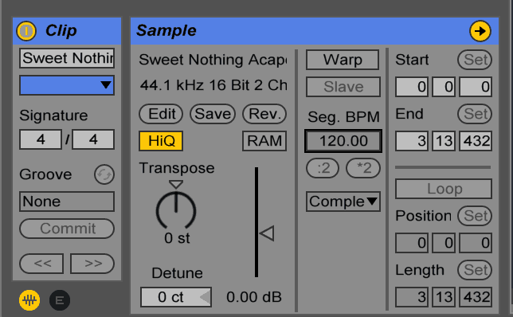Nudge clip backward with << button
The image size is (513, 317).
(x=41, y=264)
